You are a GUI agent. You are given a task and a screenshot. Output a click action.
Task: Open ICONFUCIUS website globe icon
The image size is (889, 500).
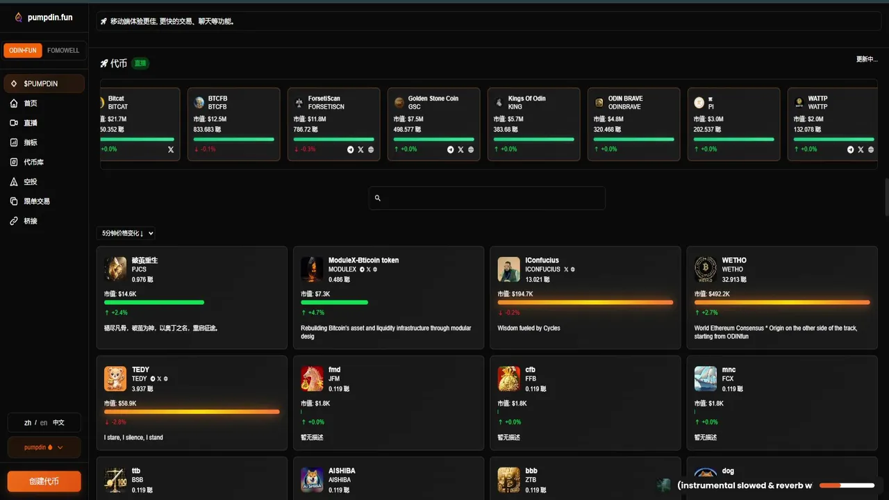point(572,269)
